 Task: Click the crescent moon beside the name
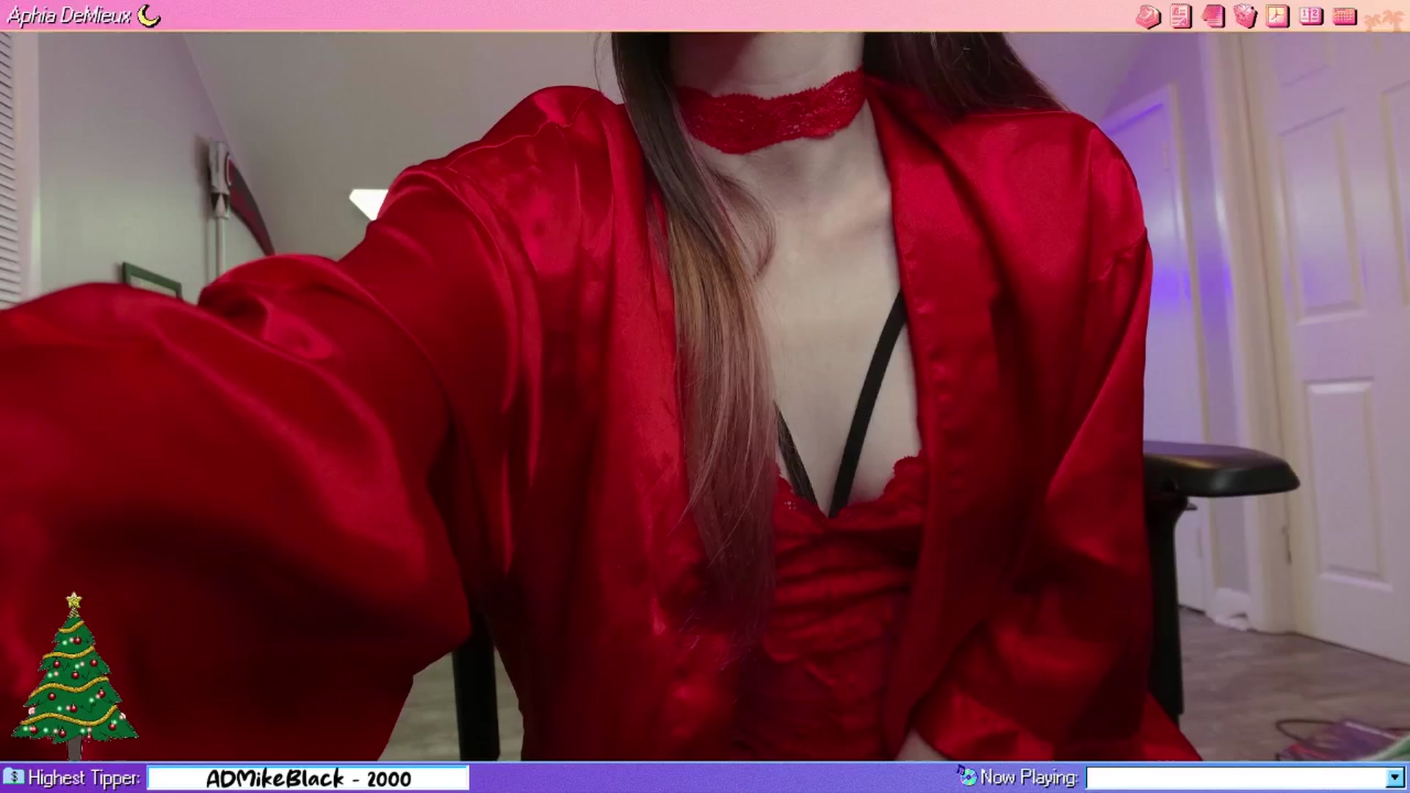149,15
